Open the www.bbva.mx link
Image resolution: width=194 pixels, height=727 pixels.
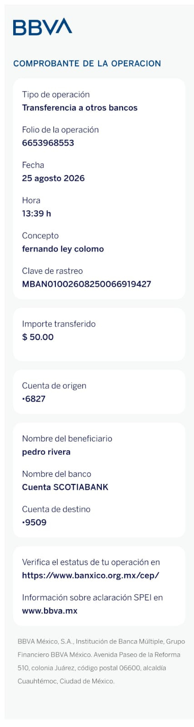pyautogui.click(x=50, y=611)
